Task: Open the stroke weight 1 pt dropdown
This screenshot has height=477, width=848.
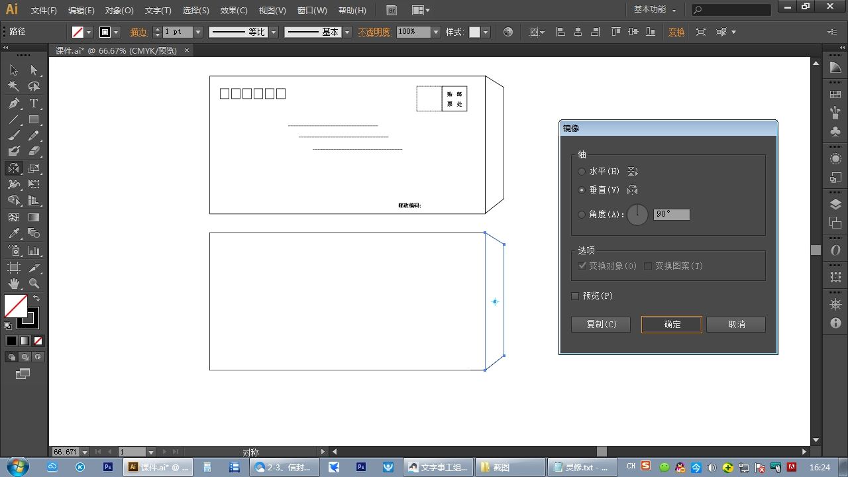Action: 198,32
